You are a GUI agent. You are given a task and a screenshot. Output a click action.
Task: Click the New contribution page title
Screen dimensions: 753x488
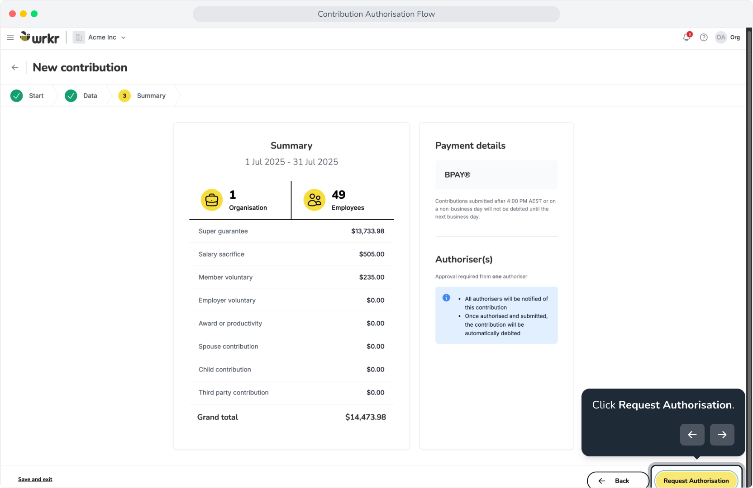click(x=80, y=67)
